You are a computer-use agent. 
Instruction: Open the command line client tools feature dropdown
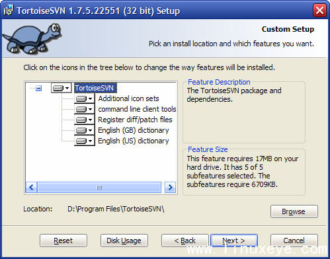85,109
